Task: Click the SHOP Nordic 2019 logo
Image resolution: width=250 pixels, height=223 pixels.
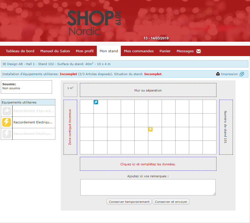Action: click(x=94, y=23)
